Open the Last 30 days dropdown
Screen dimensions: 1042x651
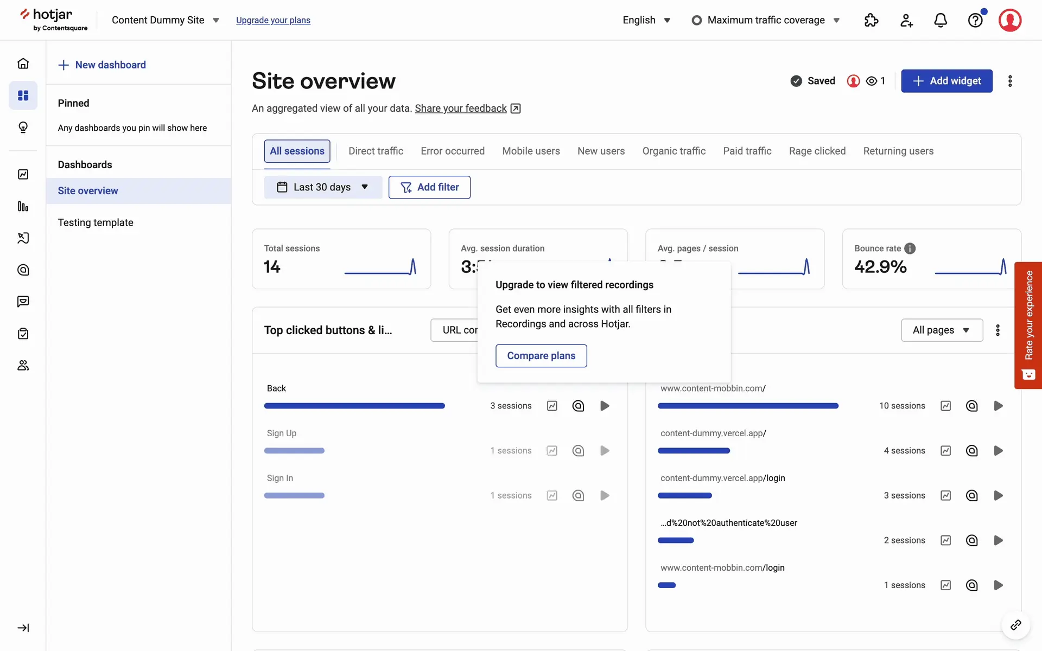[x=323, y=187]
